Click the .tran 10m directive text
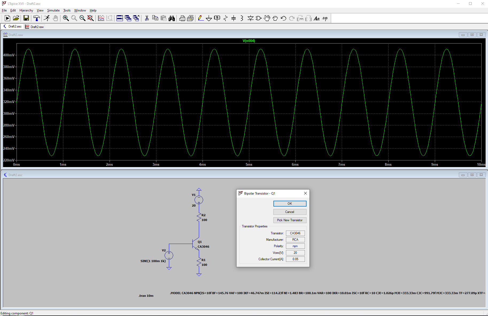 point(146,296)
